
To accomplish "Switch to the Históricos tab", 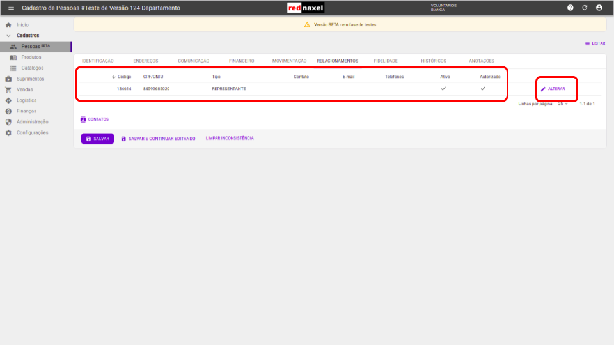I will (x=434, y=61).
